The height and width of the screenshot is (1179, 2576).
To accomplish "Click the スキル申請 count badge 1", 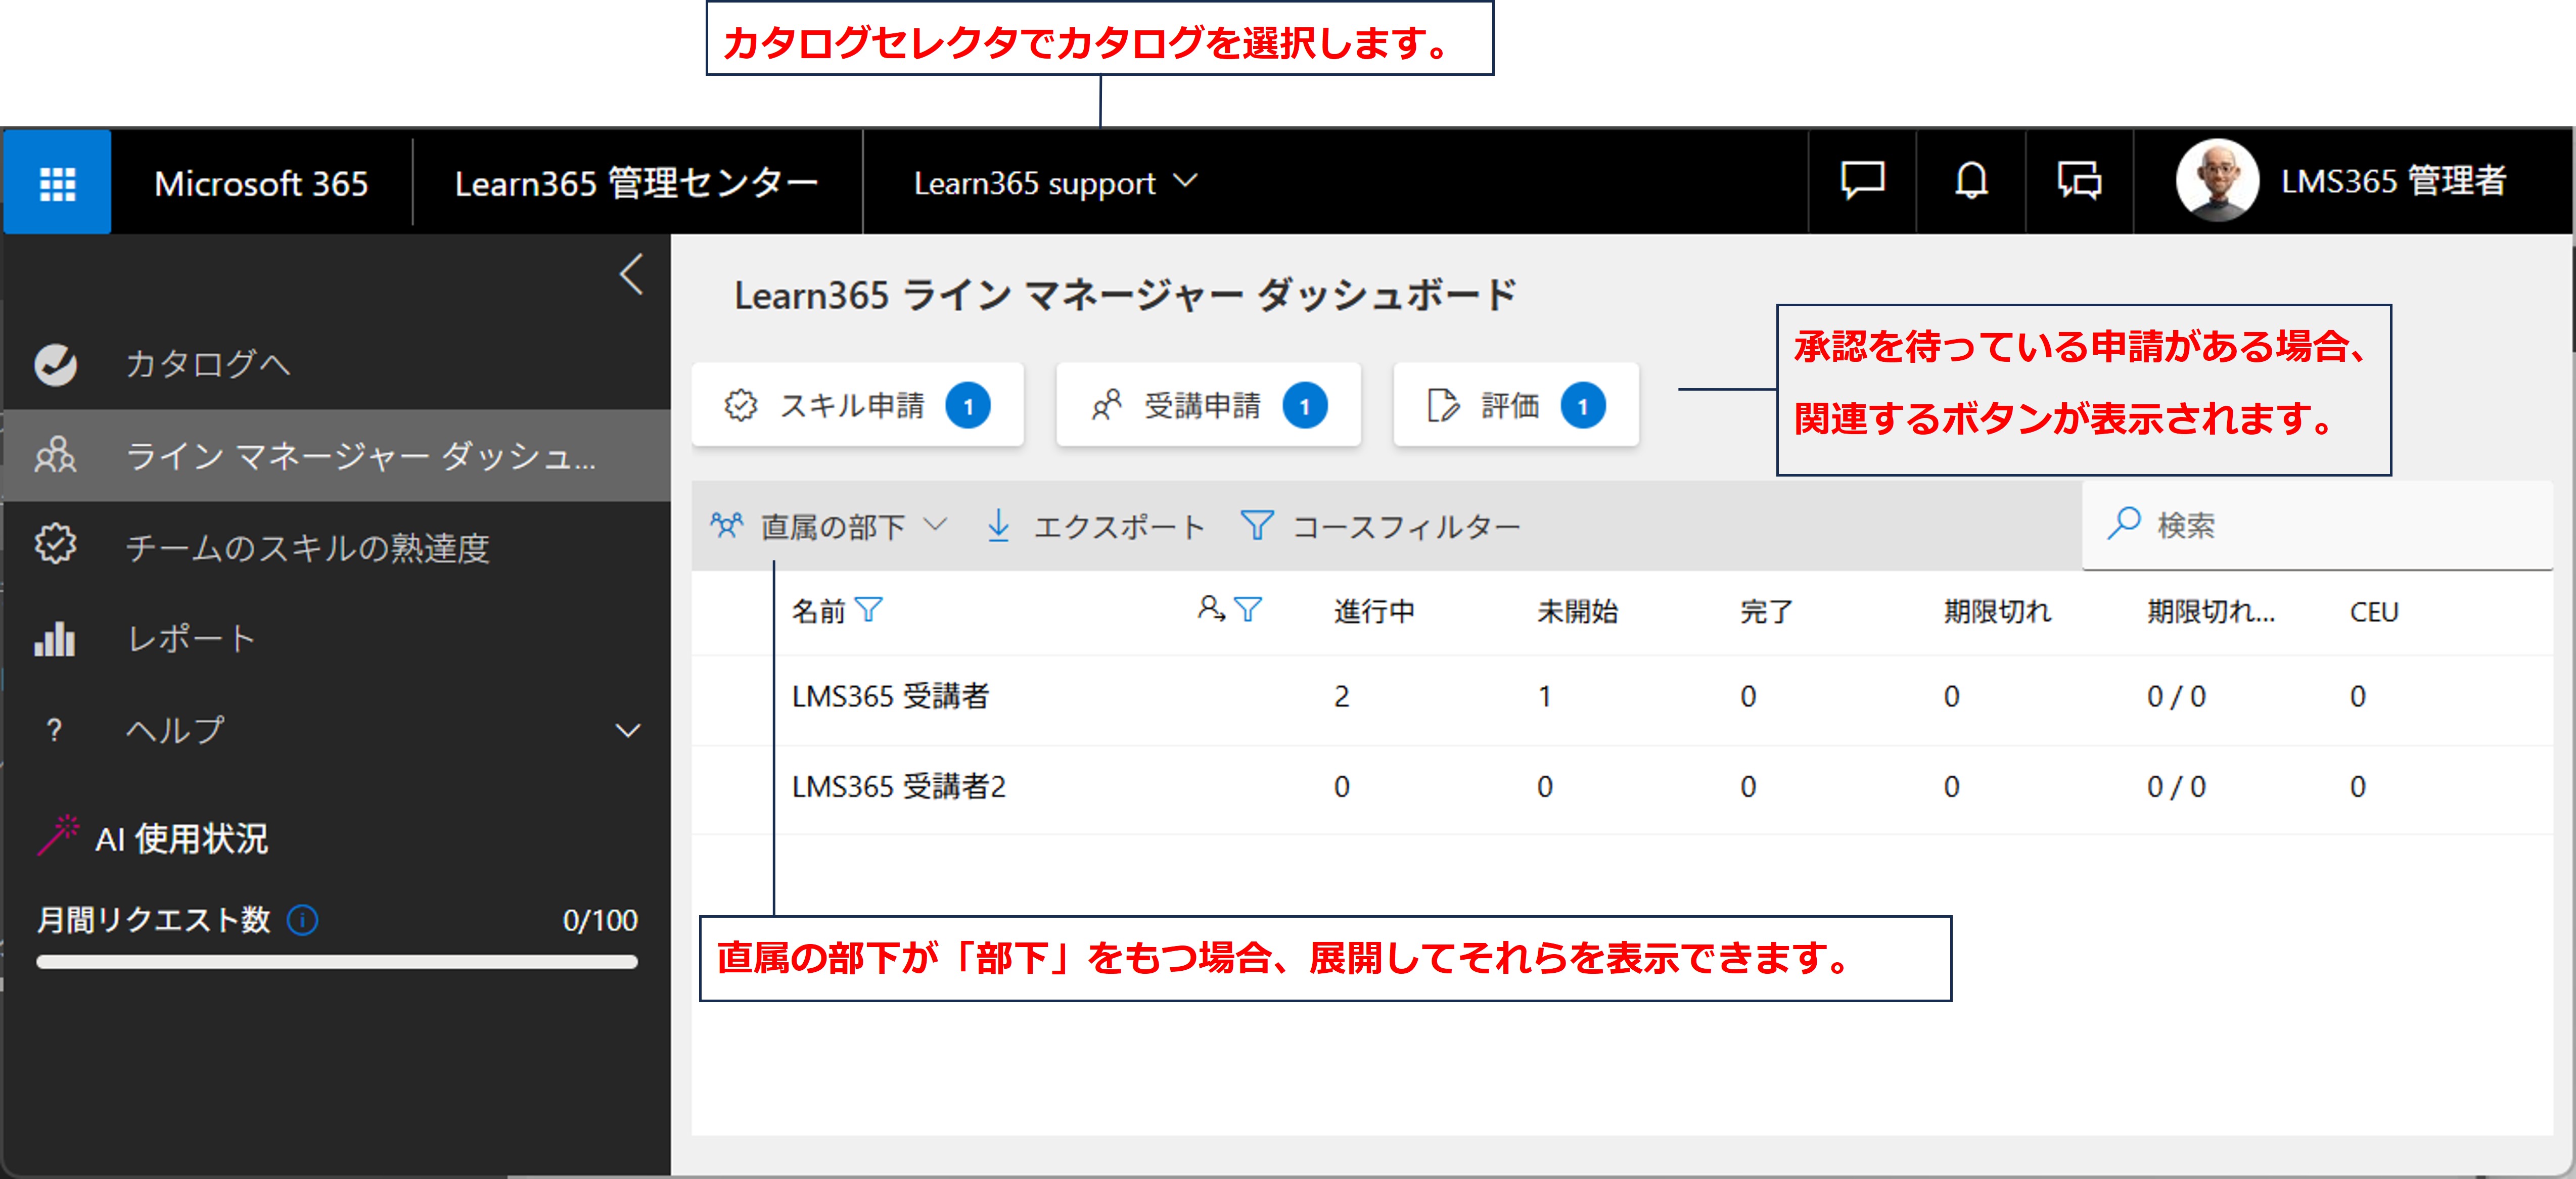I will click(968, 405).
